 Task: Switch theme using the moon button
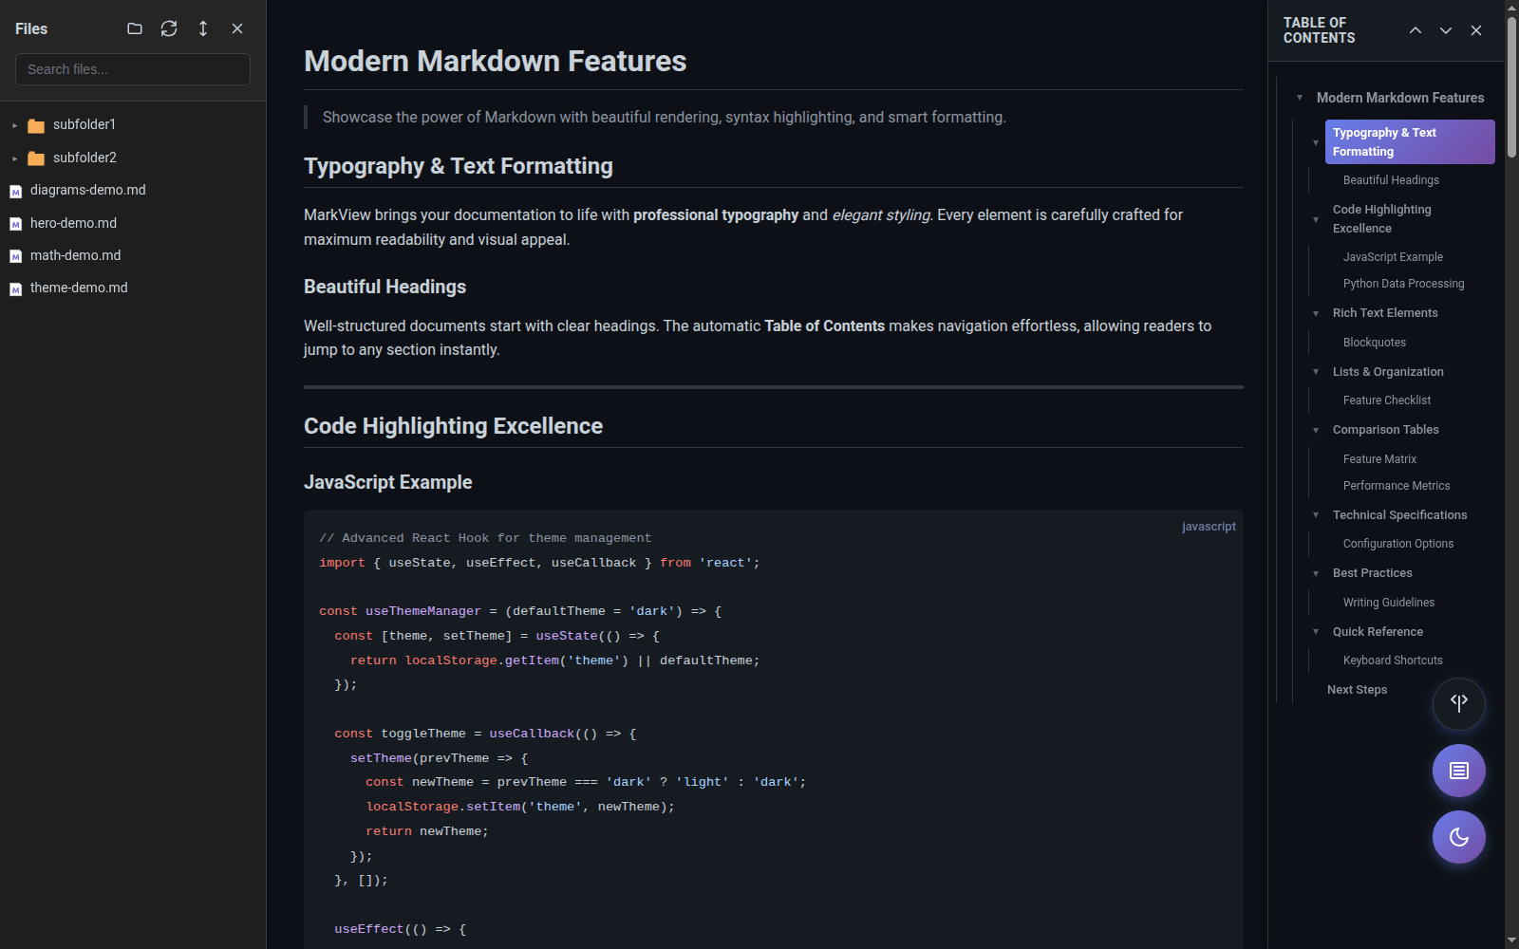tap(1458, 837)
